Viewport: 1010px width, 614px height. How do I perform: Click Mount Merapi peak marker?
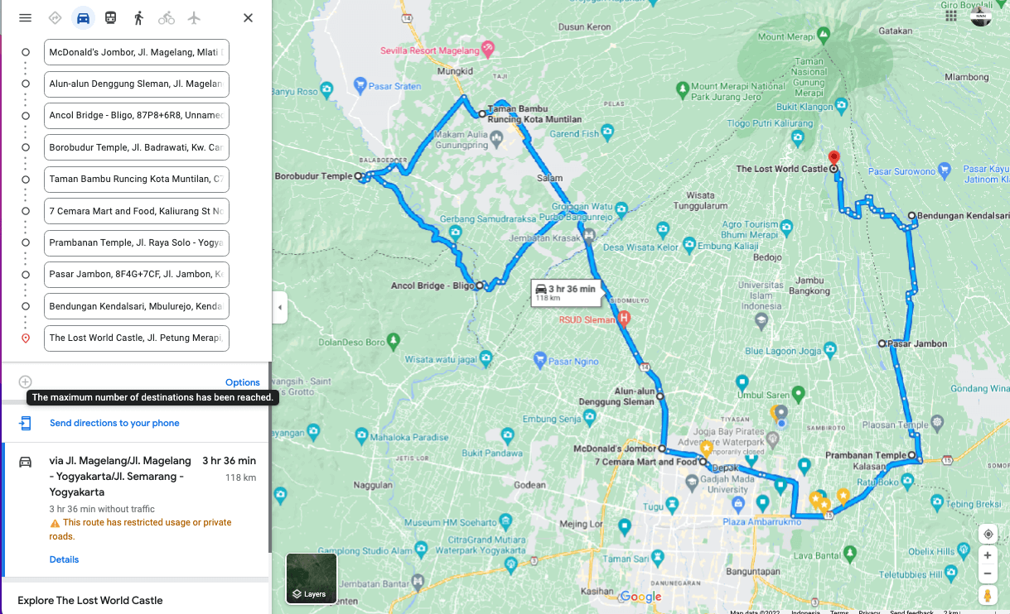pos(824,36)
